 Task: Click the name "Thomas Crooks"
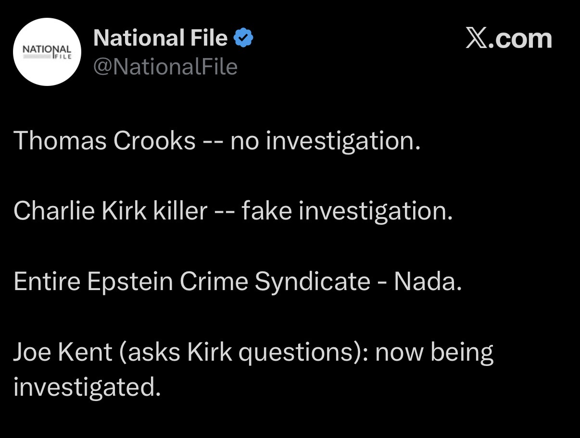tap(105, 141)
